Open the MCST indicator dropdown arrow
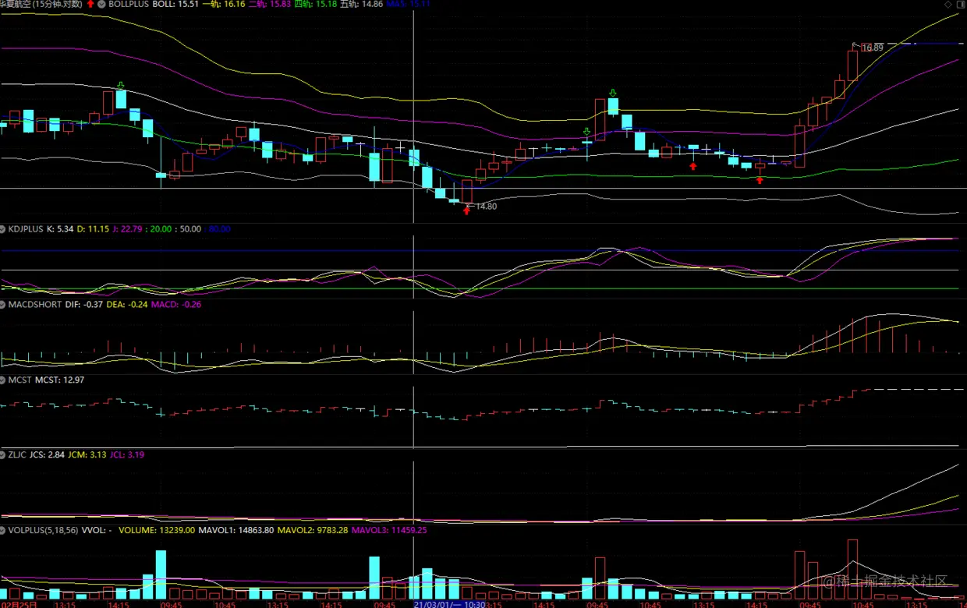Screen dimensions: 967x608 tap(3, 380)
